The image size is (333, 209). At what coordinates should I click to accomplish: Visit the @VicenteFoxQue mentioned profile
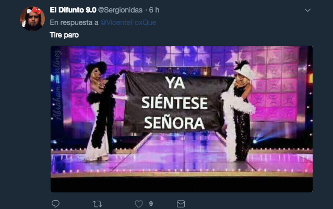pyautogui.click(x=128, y=22)
